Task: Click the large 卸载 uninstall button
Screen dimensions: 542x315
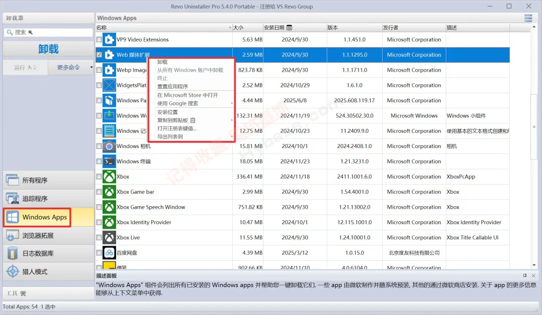Action: coord(48,49)
